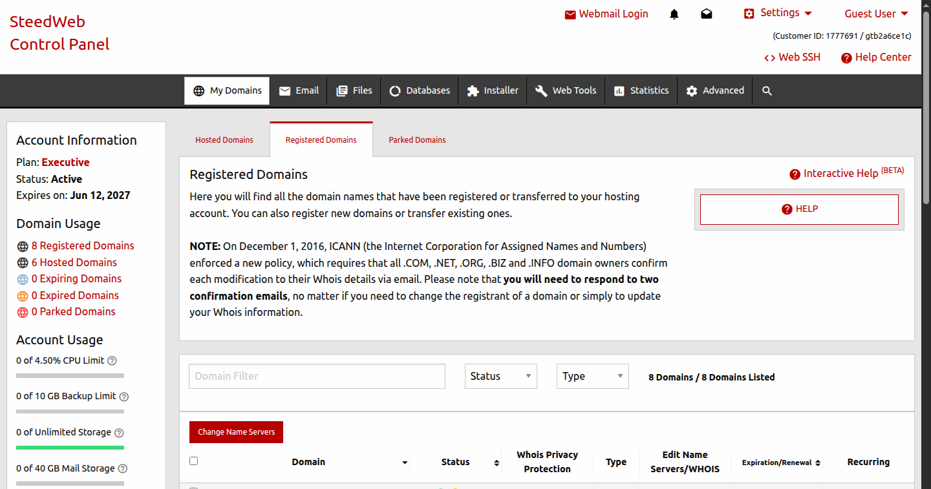The image size is (931, 489).
Task: Click the HELP button in side box
Action: [799, 209]
